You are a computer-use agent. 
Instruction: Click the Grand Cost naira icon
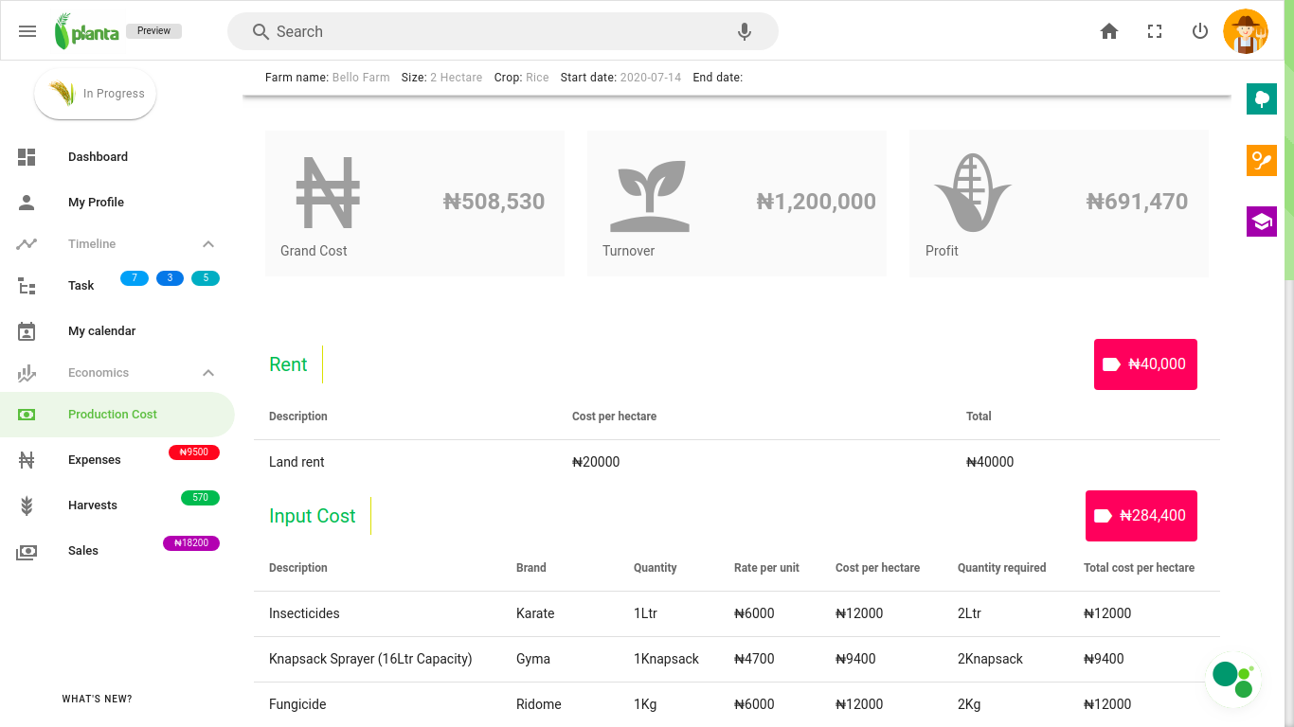328,193
